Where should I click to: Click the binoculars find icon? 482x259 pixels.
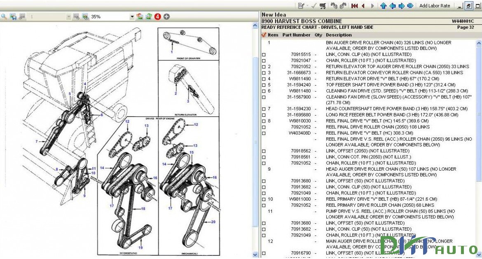pos(334,5)
